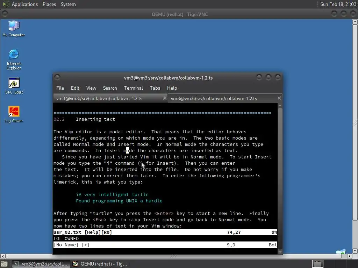Launch Internet Explorer desktop icon
358x268 pixels.
(x=14, y=59)
